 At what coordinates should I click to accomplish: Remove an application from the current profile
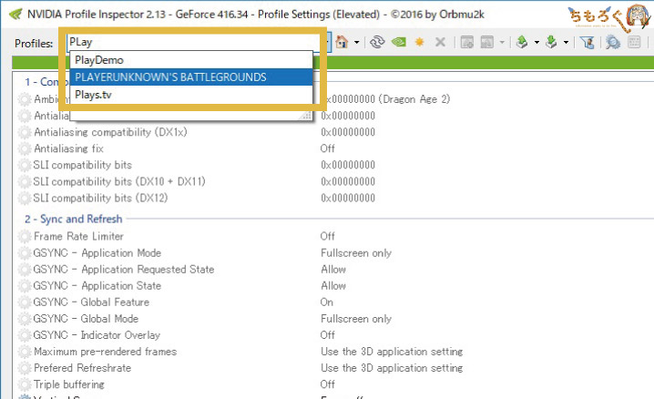487,42
